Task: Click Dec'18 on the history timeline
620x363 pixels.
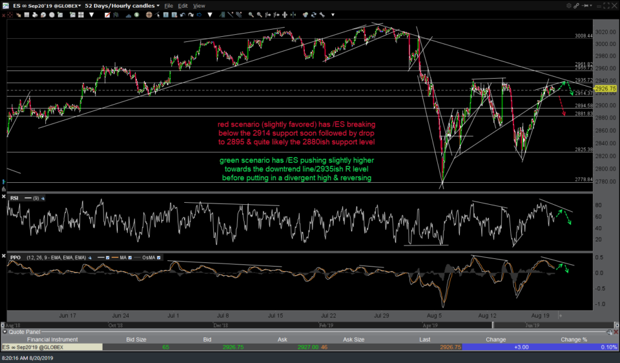Action: (x=221, y=326)
